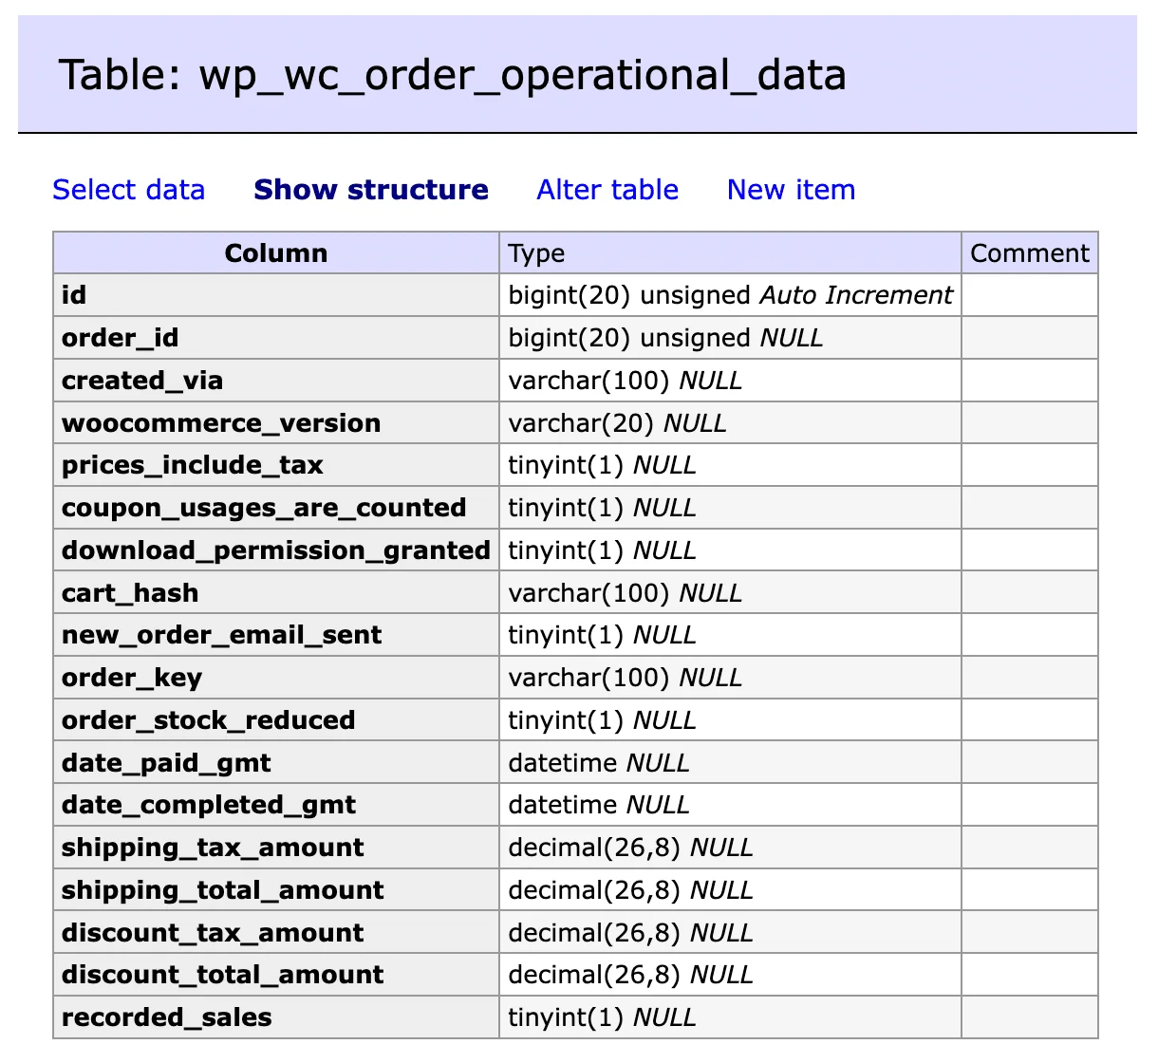Open the Select data link
1158x1063 pixels.
click(x=129, y=190)
